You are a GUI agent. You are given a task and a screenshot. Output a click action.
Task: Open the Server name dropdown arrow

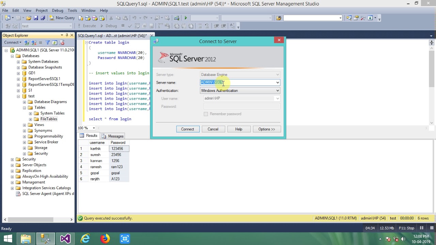point(278,82)
